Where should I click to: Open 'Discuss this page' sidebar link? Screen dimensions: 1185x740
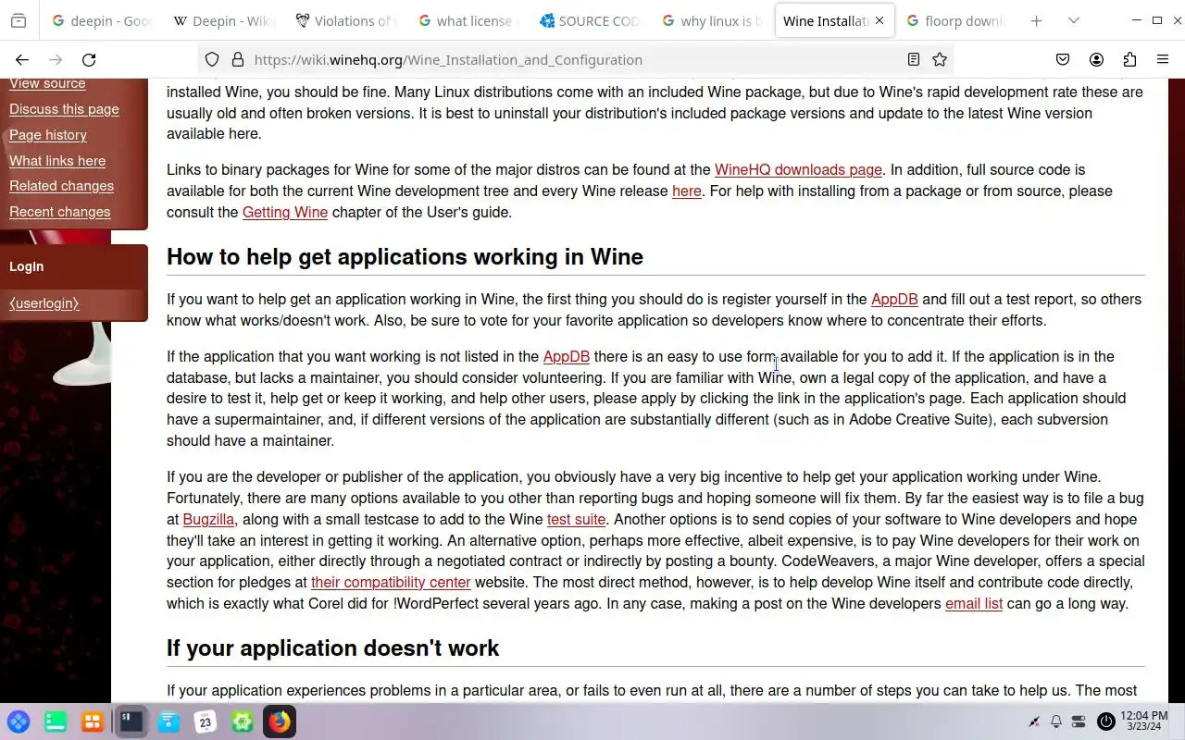(64, 109)
